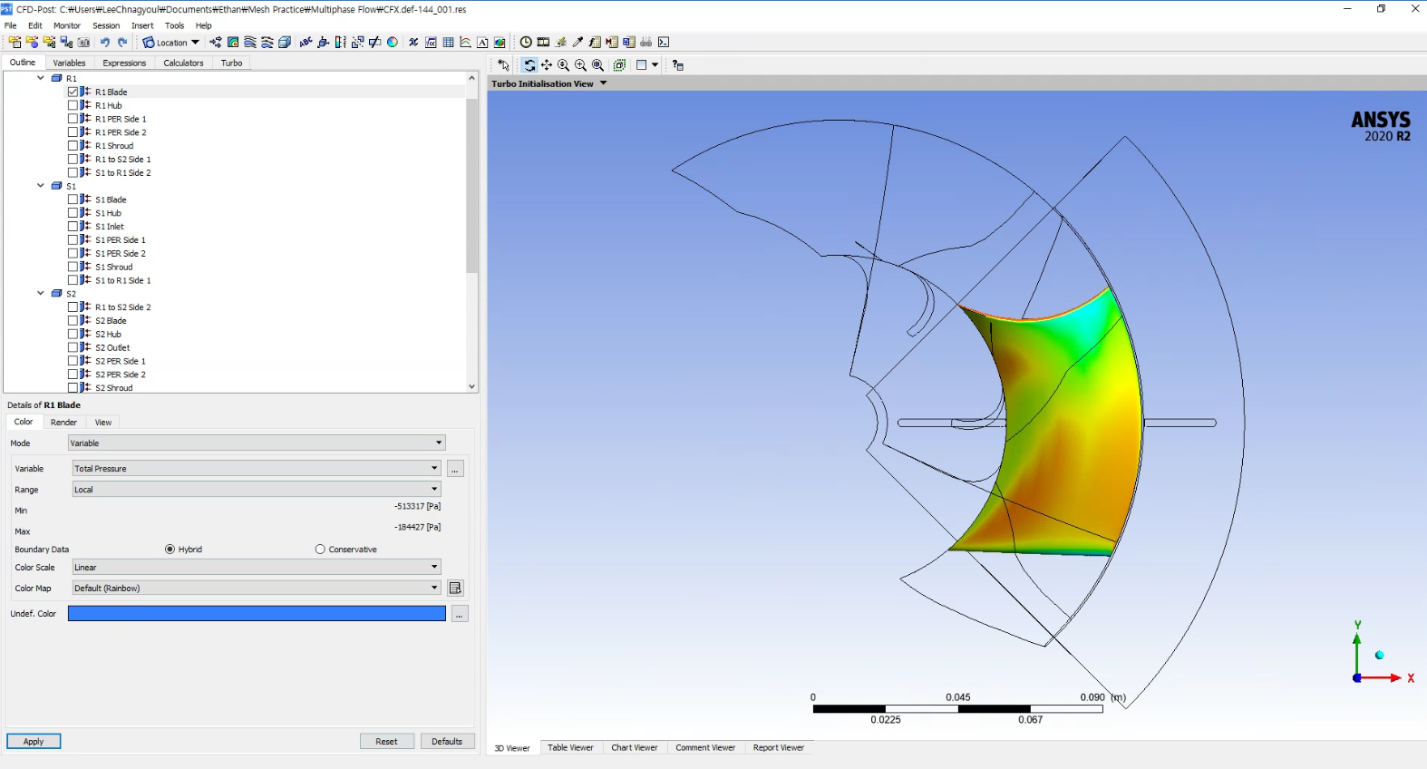Toggle highlighting icon in viewer toolbar
The height and width of the screenshot is (769, 1427).
(619, 65)
